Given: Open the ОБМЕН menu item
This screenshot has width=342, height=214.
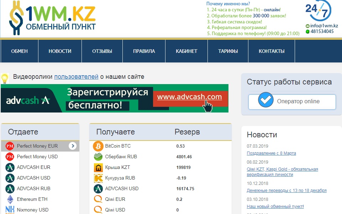Looking at the screenshot, I should (20, 51).
